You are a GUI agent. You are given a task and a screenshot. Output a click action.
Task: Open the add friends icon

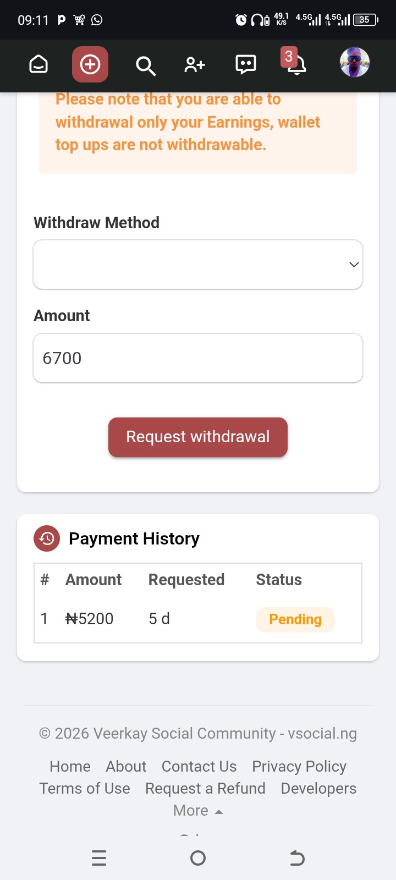[195, 65]
